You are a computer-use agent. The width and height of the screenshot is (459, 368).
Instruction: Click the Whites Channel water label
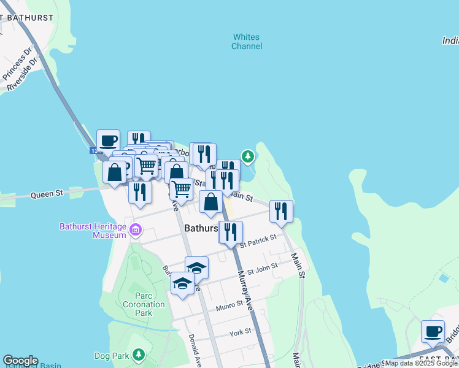(247, 42)
